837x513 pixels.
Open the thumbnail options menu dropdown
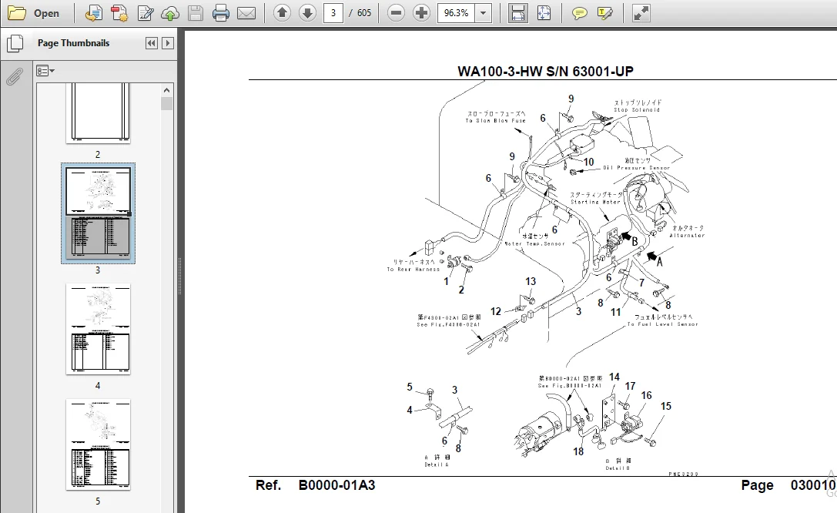tap(45, 70)
